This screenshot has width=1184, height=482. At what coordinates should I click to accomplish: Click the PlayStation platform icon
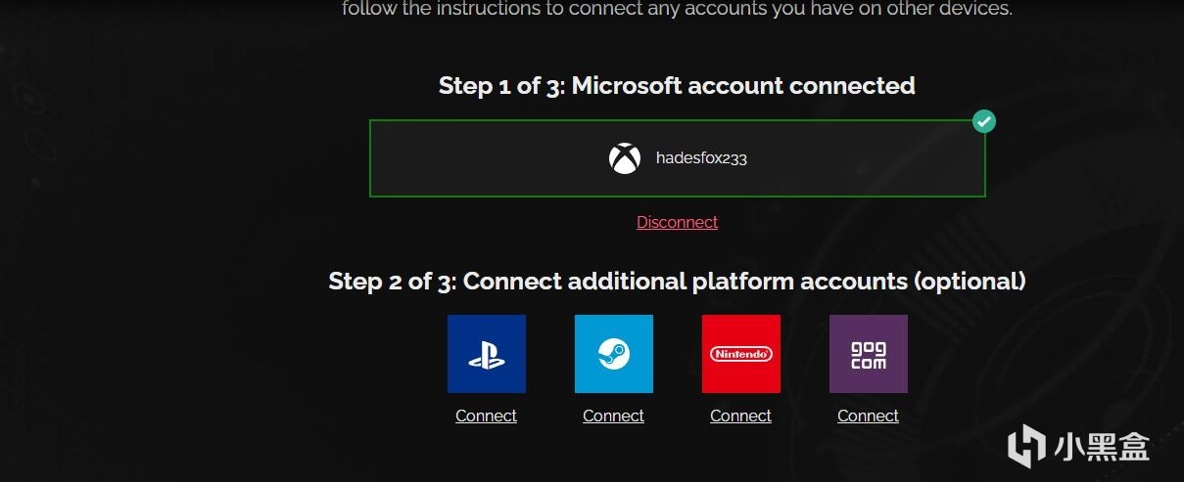tap(486, 354)
